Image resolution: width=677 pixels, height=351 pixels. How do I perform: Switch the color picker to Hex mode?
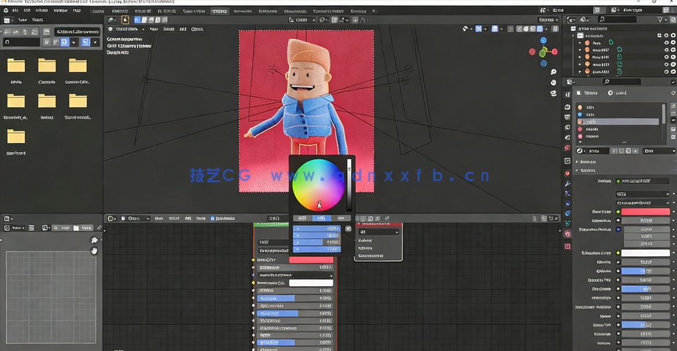(341, 219)
